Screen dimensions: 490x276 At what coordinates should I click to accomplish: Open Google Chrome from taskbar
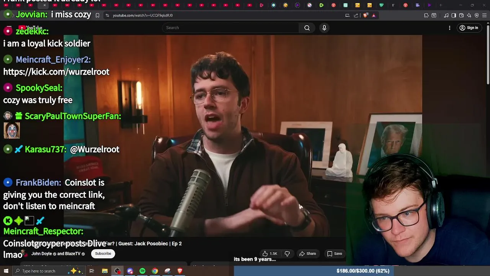(155, 271)
